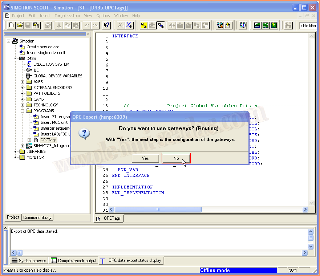Collapse the PROGRAMS folder

pos(23,111)
